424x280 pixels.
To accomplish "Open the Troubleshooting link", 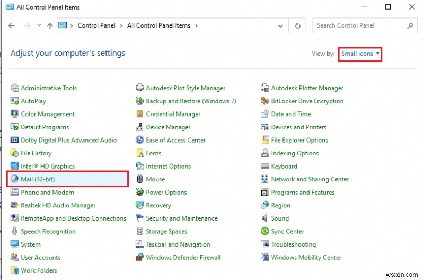I will click(294, 244).
